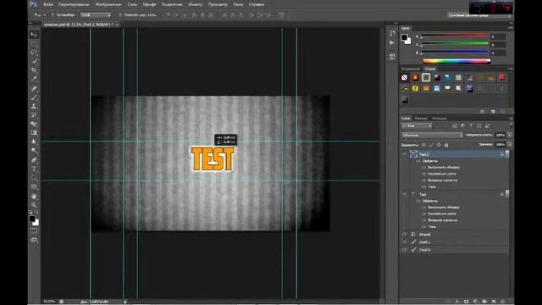Switch to the Стили tab
Image resolution: width=542 pixels, height=305 pixels.
430,69
